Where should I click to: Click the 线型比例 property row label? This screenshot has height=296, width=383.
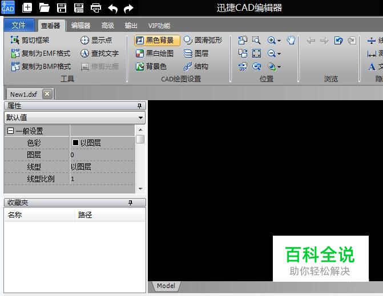tap(41, 179)
